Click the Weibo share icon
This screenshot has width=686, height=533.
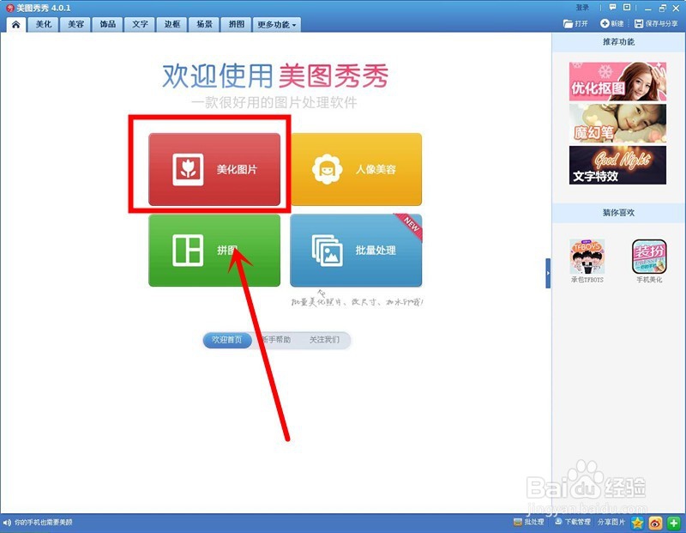[x=655, y=523]
